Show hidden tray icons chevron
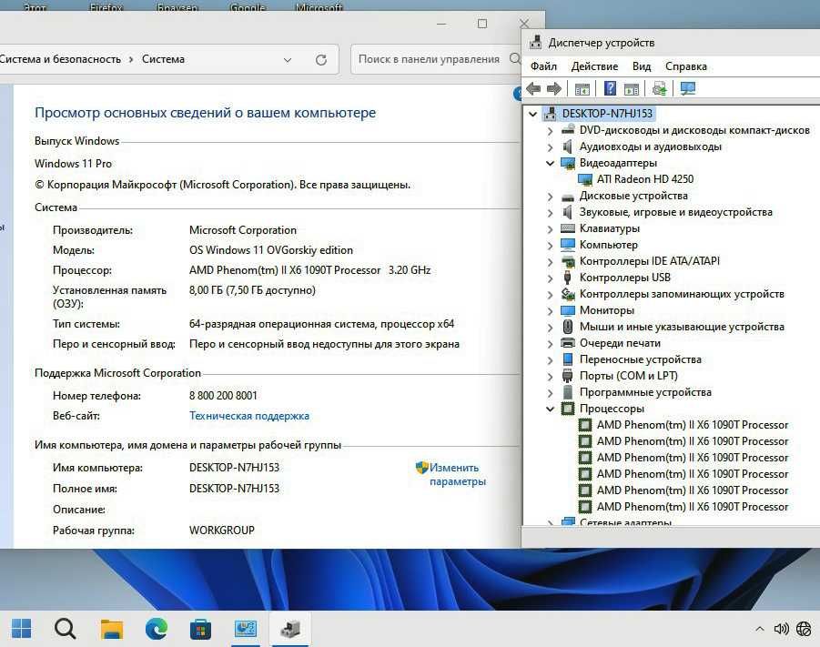820x647 pixels. (x=759, y=629)
